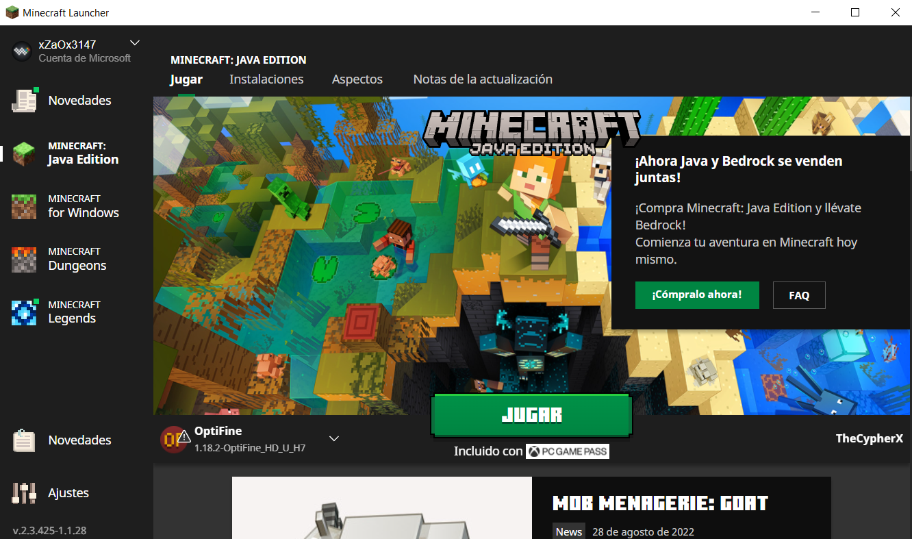912x539 pixels.
Task: Open Minecraft for Windows dirt block icon
Action: click(x=24, y=206)
